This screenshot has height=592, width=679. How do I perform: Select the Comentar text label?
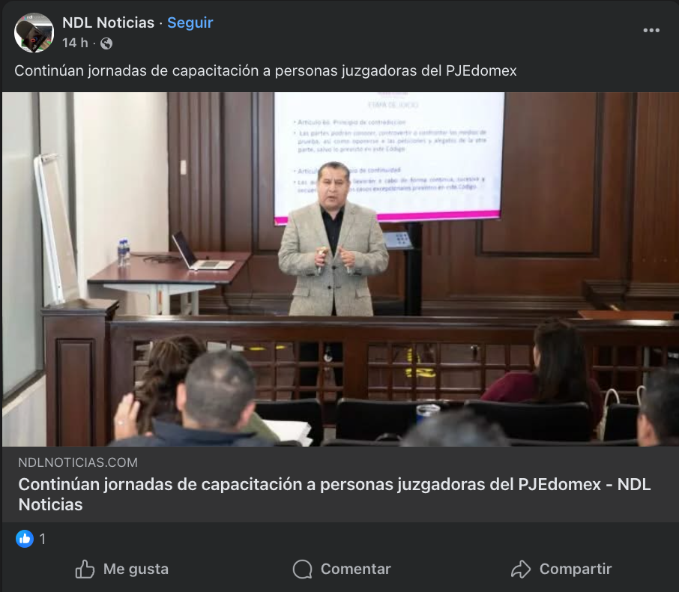(356, 569)
